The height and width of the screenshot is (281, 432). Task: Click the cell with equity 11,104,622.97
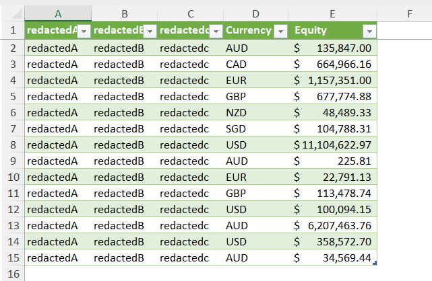pyautogui.click(x=333, y=145)
